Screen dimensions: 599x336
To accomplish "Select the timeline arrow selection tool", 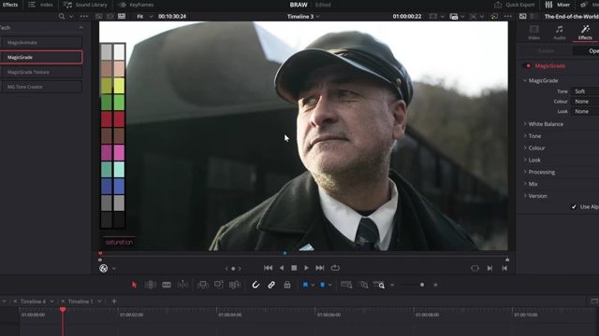I will [x=134, y=285].
